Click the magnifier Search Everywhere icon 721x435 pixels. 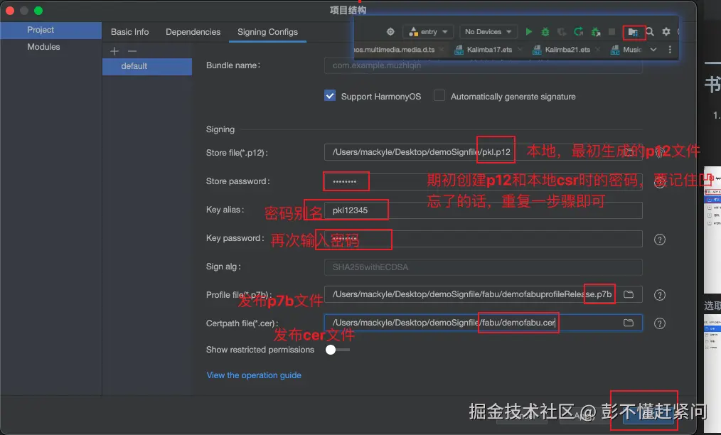(649, 32)
